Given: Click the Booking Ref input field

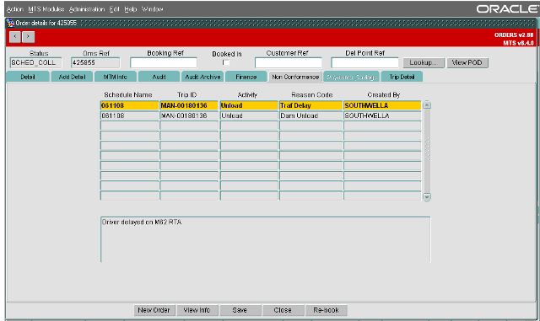Looking at the screenshot, I should 164,62.
